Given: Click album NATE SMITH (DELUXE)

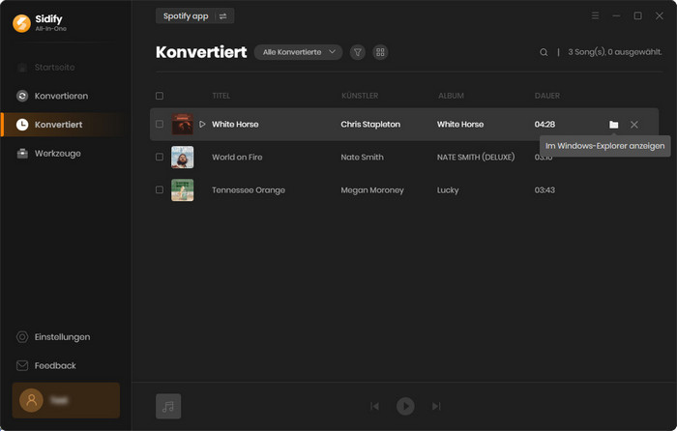Looking at the screenshot, I should coord(476,158).
